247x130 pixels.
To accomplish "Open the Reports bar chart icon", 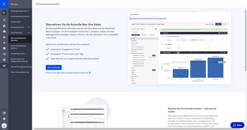I will pos(4,66).
